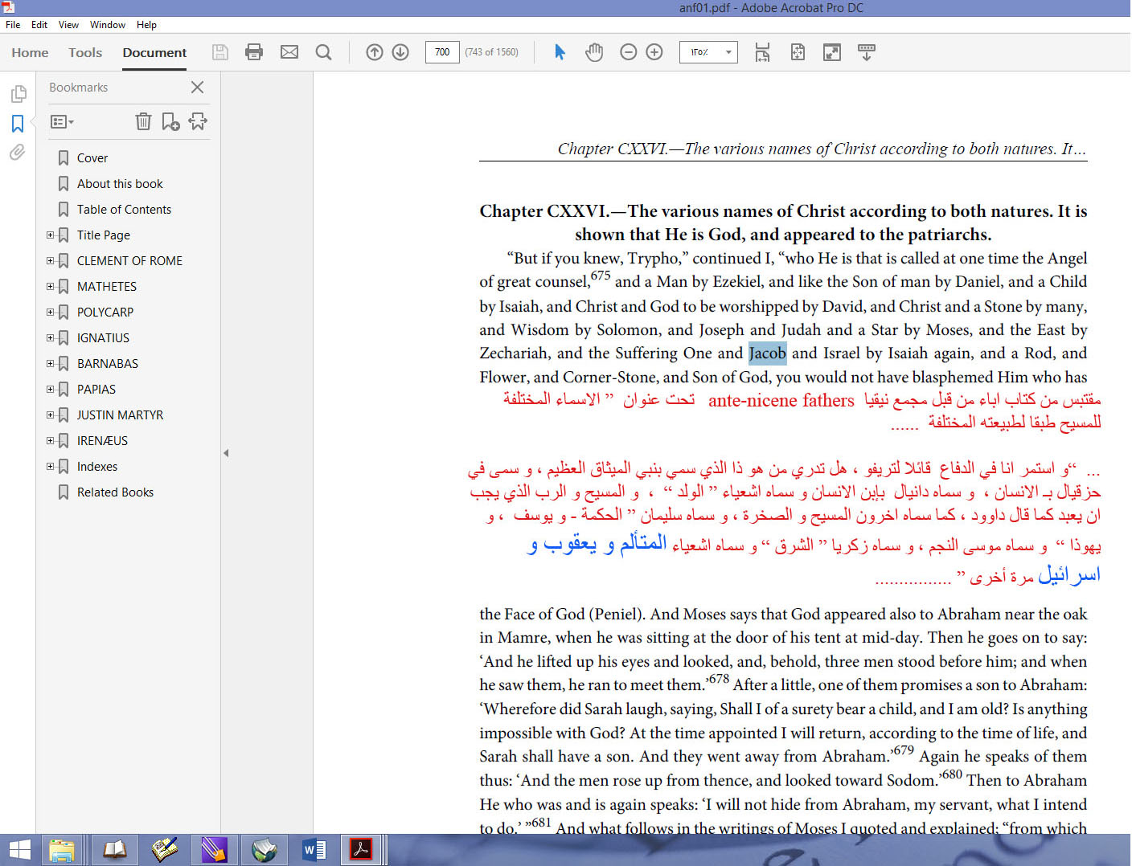Add a new bookmark icon
The height and width of the screenshot is (866, 1132).
tap(170, 121)
